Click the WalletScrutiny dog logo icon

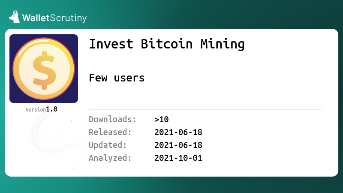(x=15, y=17)
